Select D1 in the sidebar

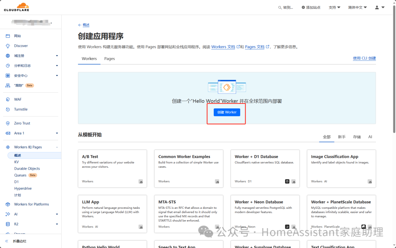[16, 182]
